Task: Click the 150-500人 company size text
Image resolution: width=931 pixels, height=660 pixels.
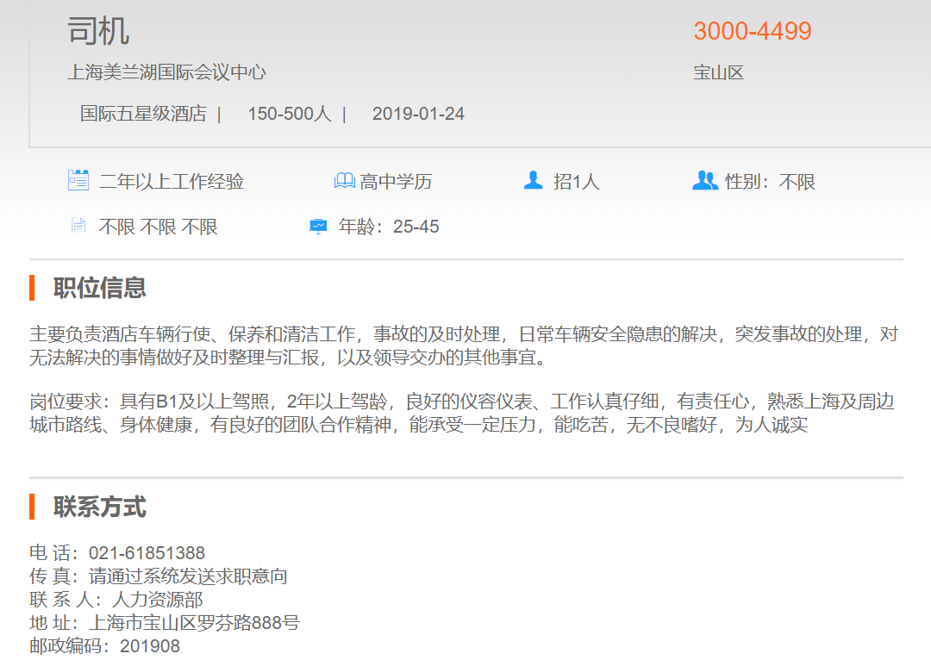Action: [x=289, y=114]
